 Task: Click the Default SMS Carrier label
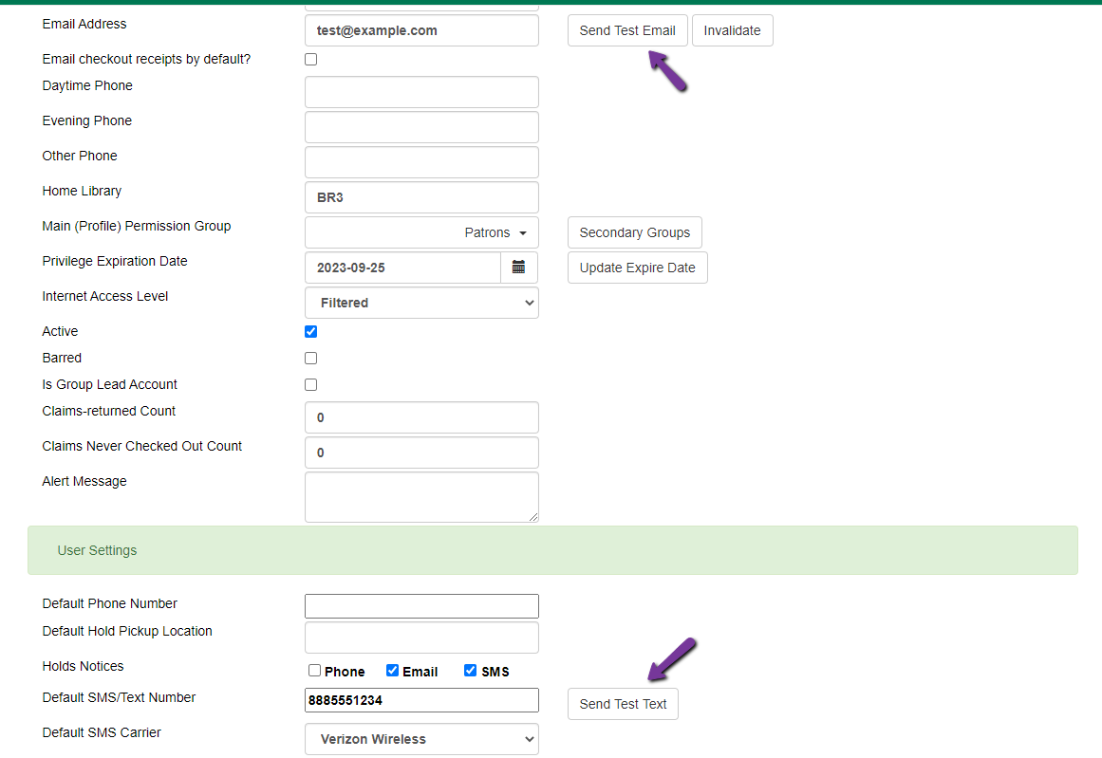(102, 732)
